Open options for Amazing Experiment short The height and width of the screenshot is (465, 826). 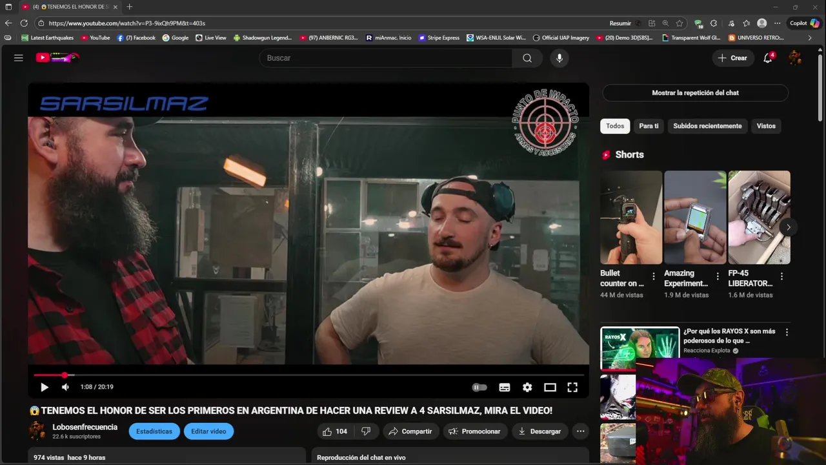pos(718,276)
